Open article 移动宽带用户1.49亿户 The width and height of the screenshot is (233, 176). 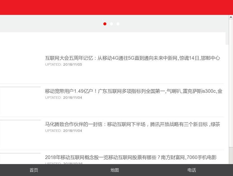pos(134,91)
